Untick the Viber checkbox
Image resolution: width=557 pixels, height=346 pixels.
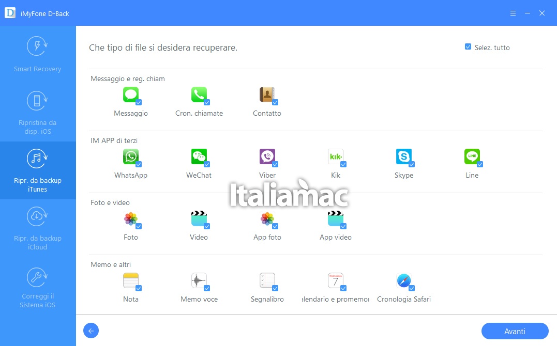275,164
